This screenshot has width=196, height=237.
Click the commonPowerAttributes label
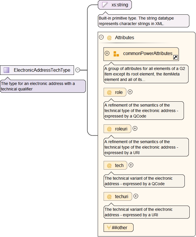(148, 53)
